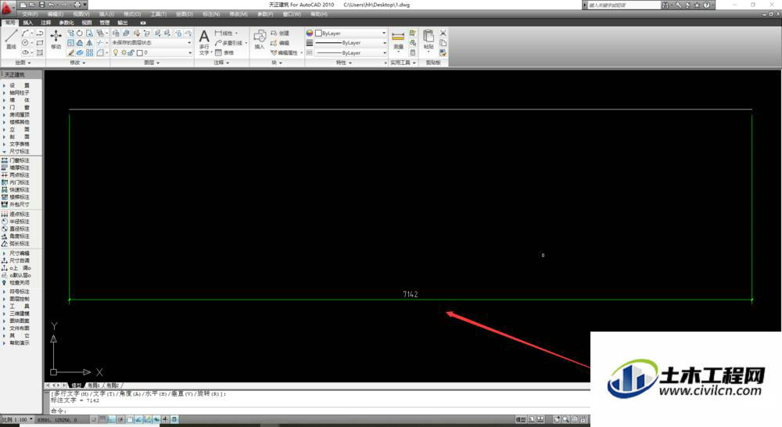Viewport: 782px width, 427px height.
Task: Click the eraser tool in modify panel
Action: [71, 52]
